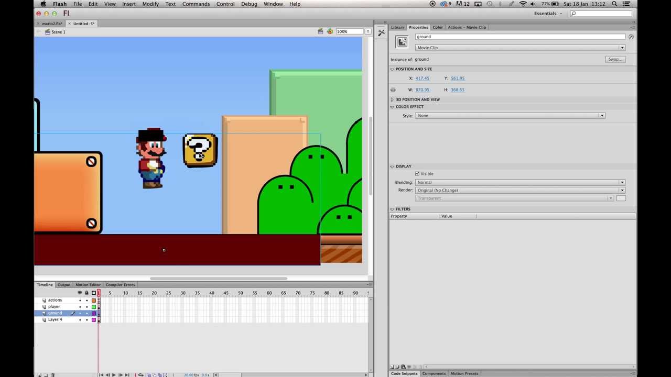Expand the 3D Position and View section
Image resolution: width=671 pixels, height=377 pixels.
point(392,99)
